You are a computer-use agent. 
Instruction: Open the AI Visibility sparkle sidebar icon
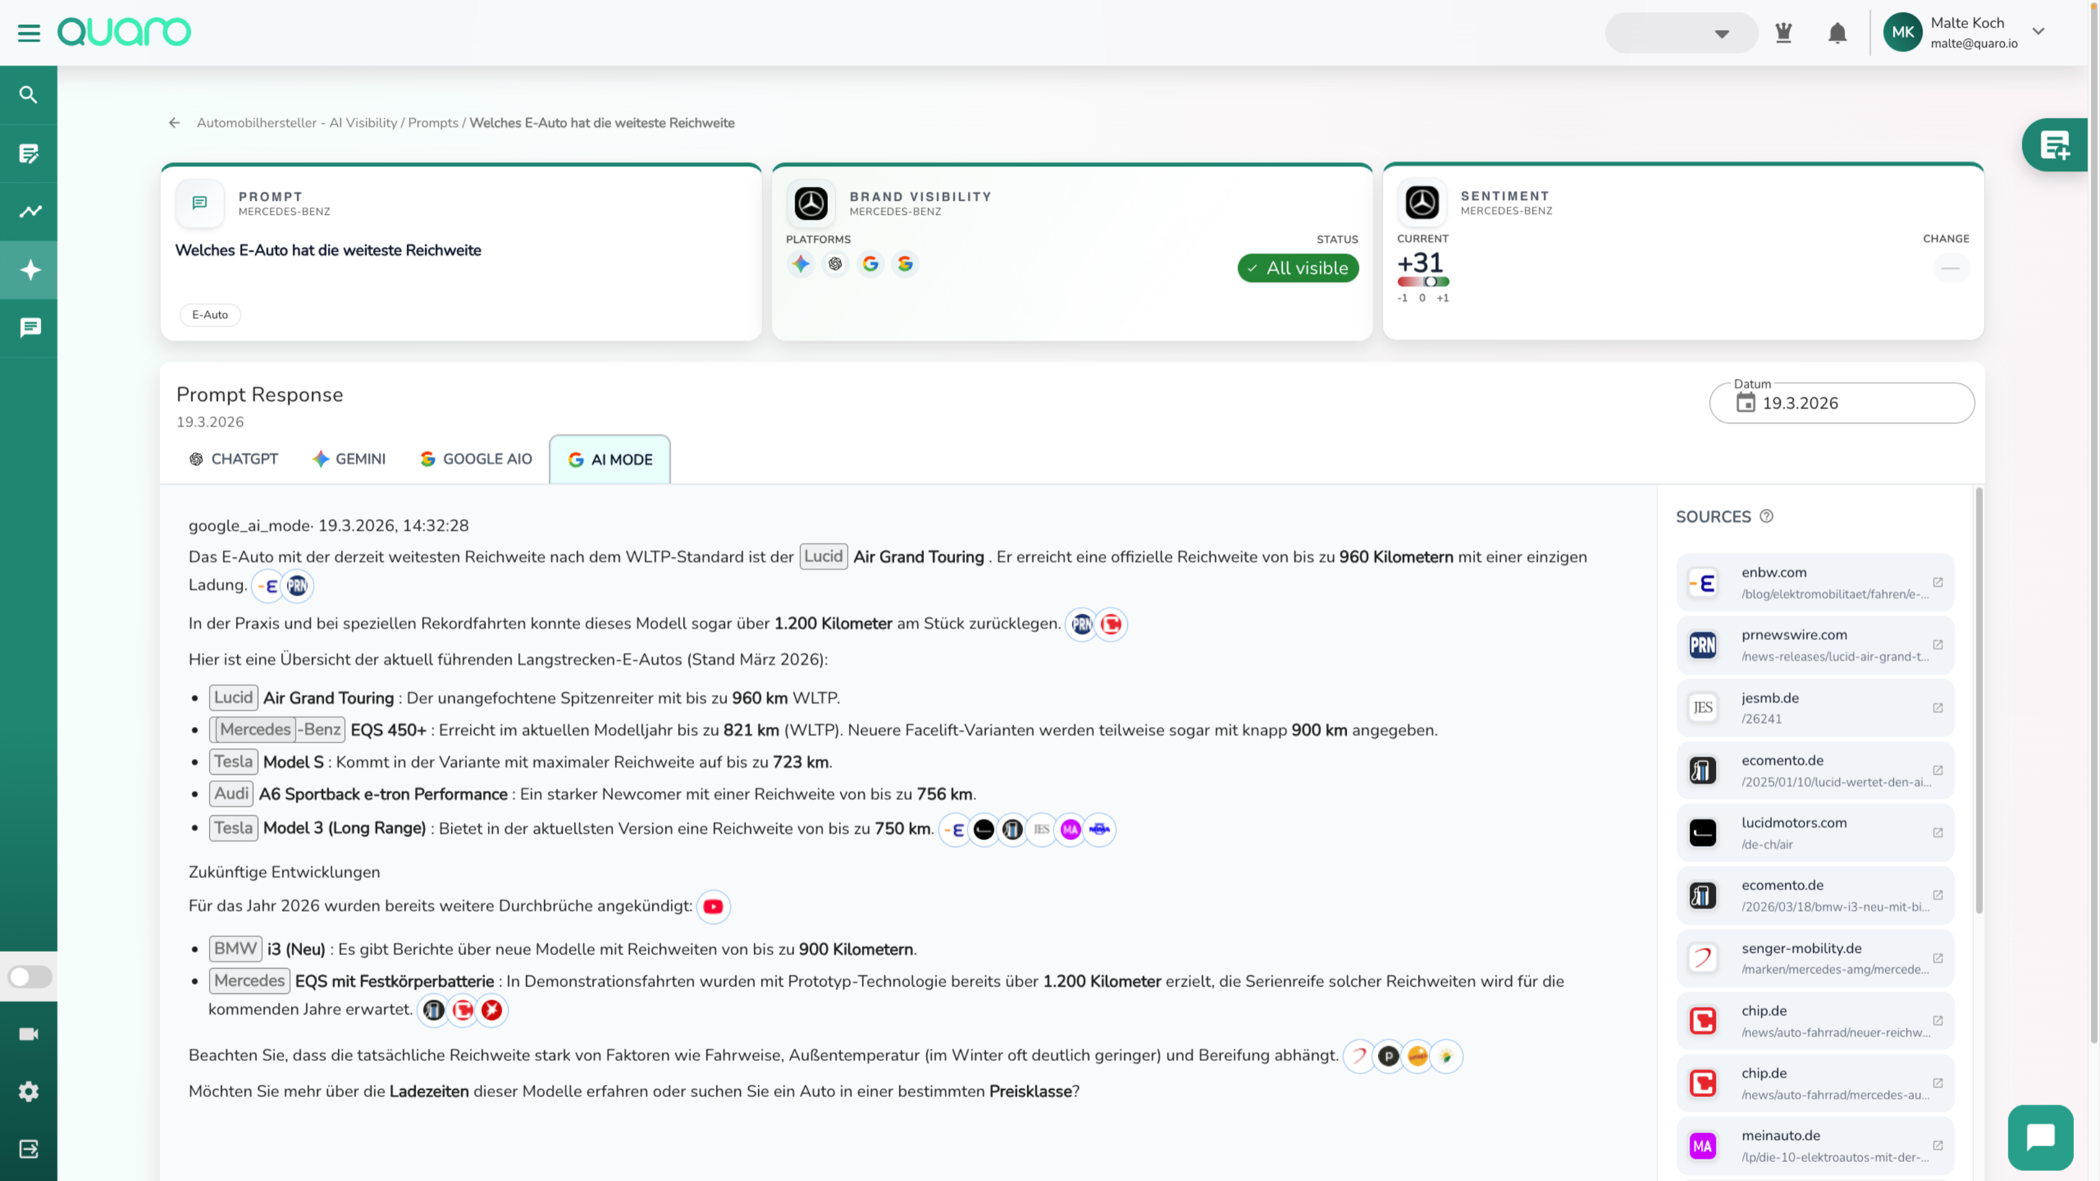29,270
